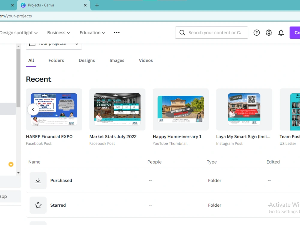Switch to the Videos tab
300x225 pixels.
point(146,61)
